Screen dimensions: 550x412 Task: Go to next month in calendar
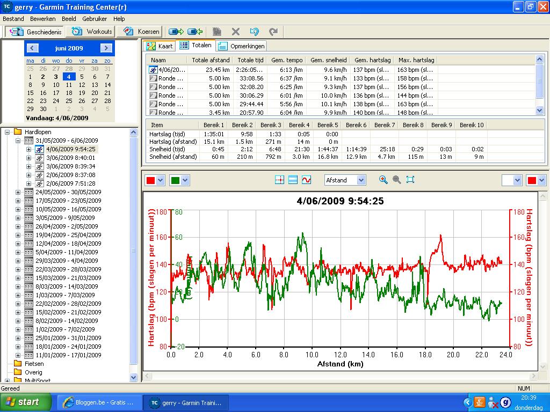pyautogui.click(x=106, y=48)
